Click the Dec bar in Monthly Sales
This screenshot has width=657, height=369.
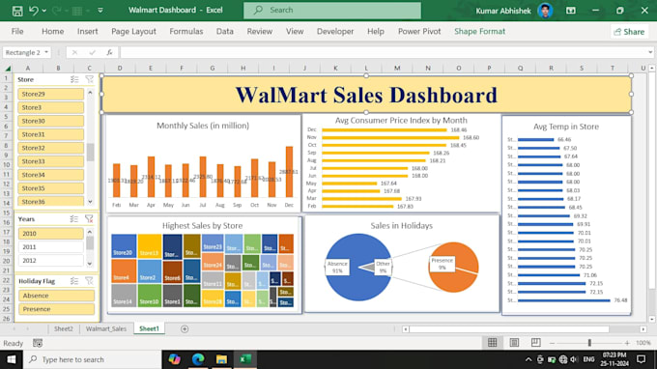coord(289,172)
